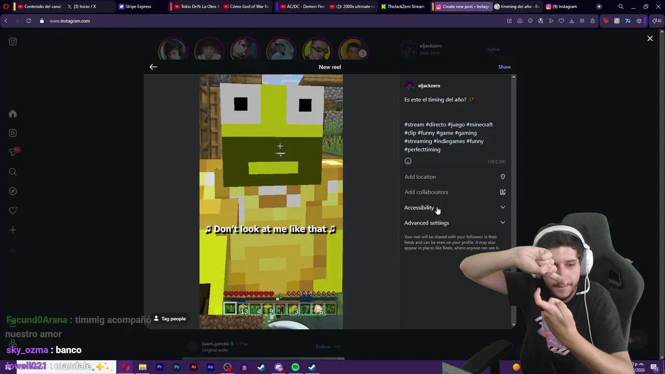The image size is (665, 374).
Task: Open After Effects from the taskbar
Action: point(210,367)
